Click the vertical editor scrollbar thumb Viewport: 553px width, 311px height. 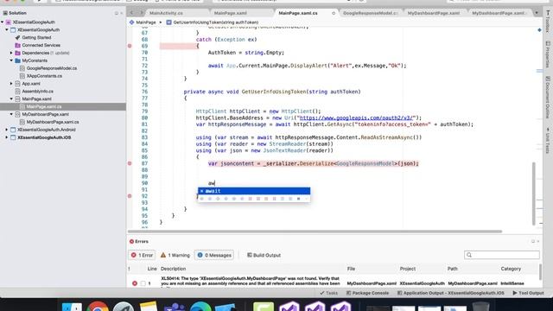(534, 194)
